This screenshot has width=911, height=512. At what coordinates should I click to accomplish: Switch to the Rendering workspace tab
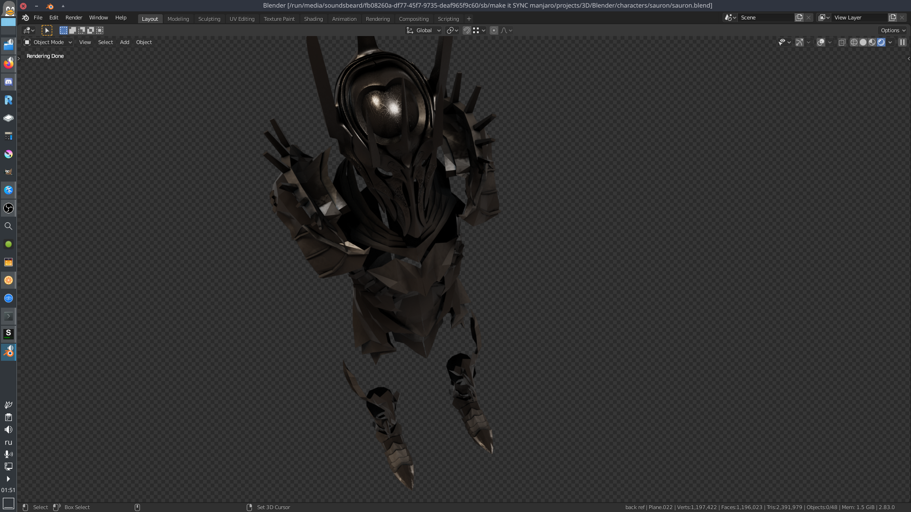click(378, 19)
